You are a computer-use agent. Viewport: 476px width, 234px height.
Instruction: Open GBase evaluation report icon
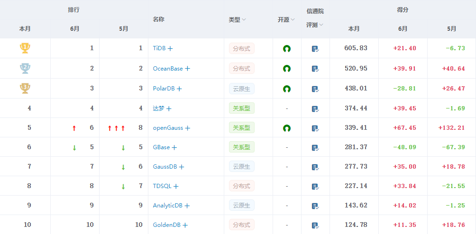[315, 148]
